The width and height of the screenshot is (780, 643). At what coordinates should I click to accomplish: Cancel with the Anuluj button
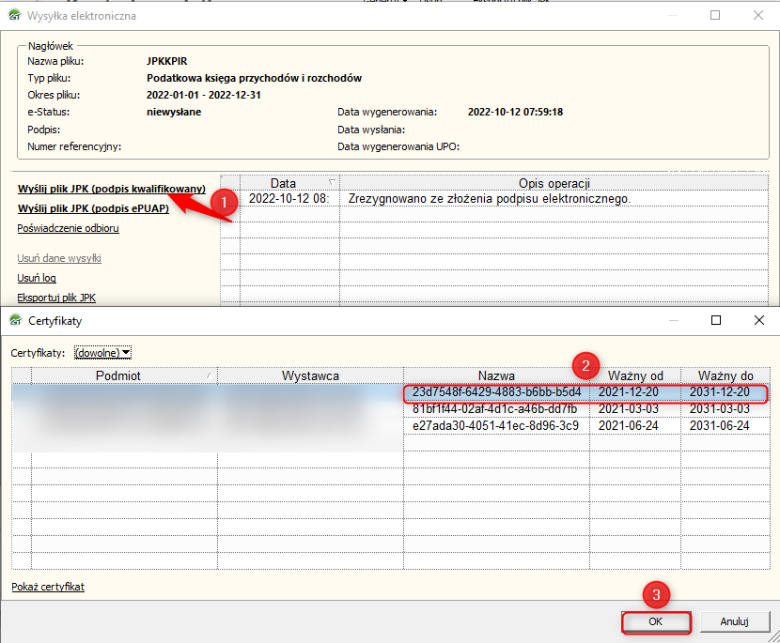(x=734, y=621)
